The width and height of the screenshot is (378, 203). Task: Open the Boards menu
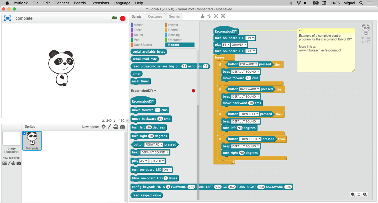pos(80,3)
